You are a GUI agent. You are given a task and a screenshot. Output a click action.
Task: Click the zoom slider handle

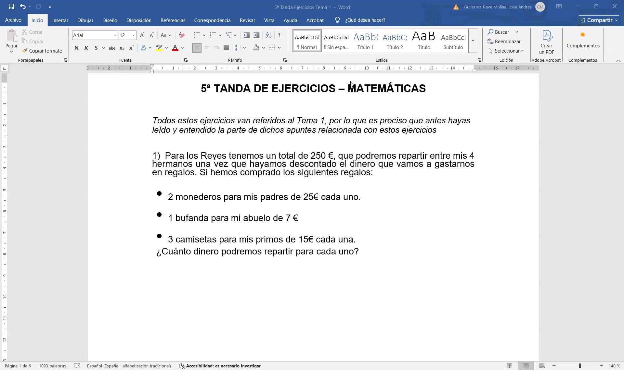579,366
